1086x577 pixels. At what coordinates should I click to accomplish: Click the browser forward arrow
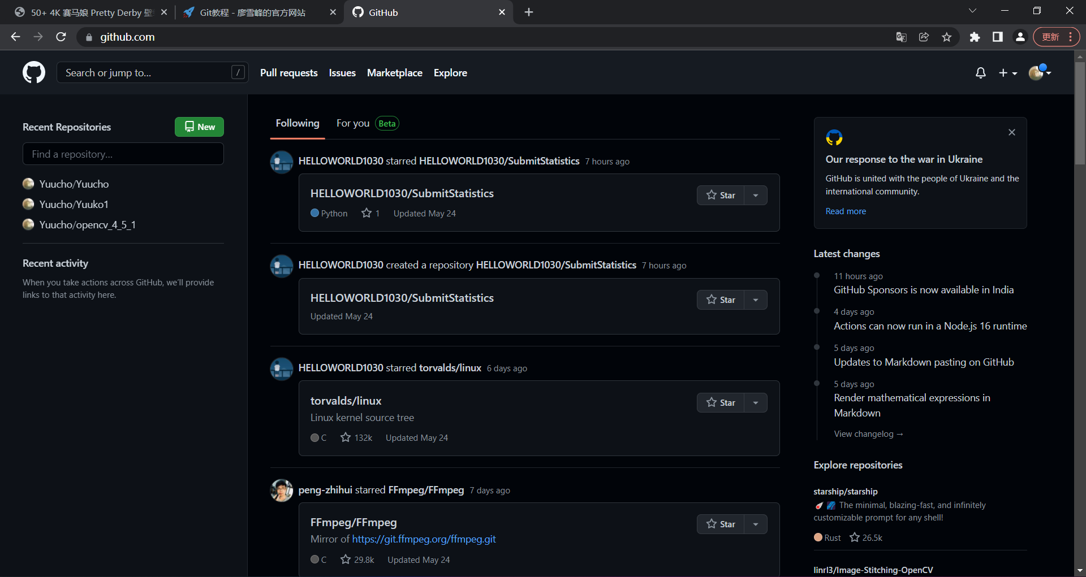[38, 37]
